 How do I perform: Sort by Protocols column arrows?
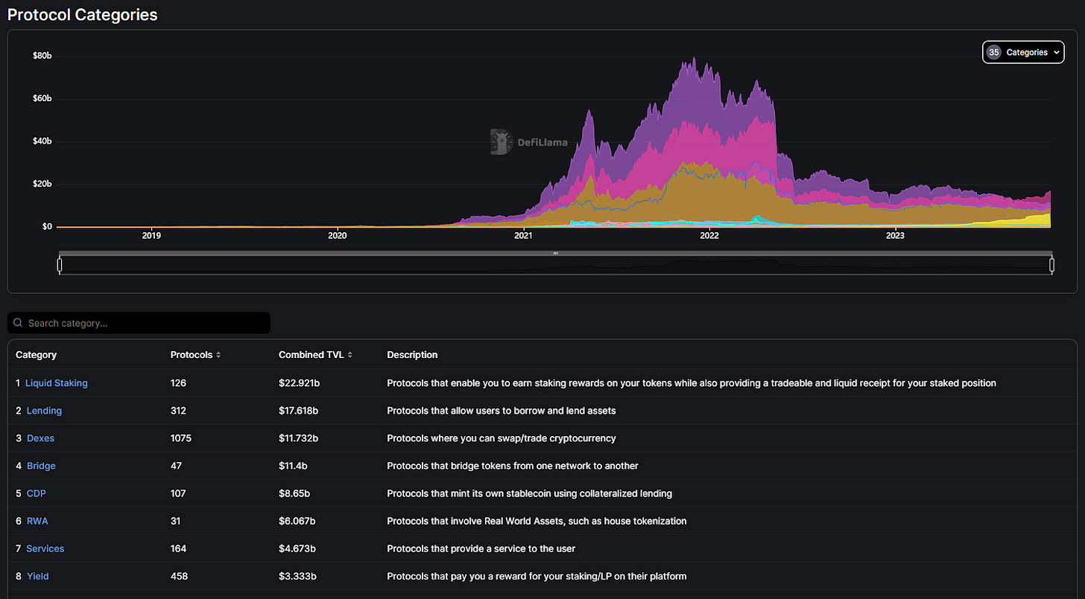218,355
